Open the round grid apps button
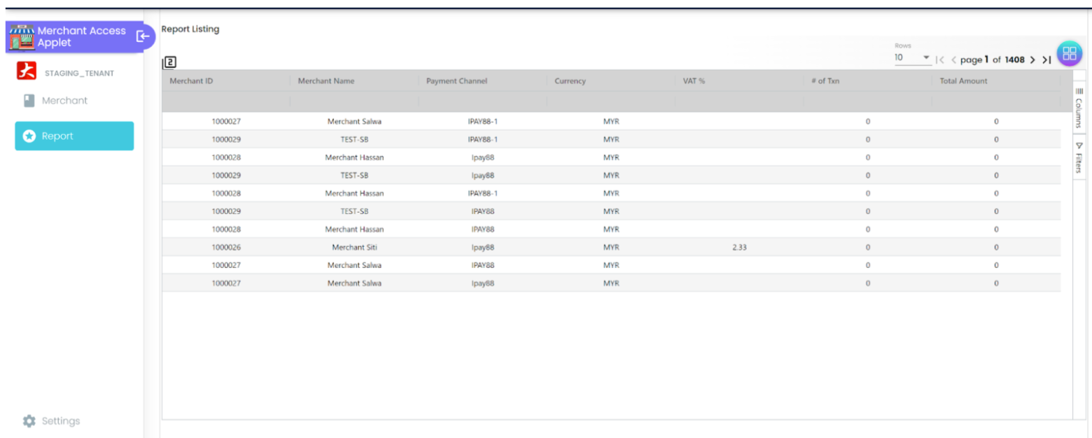Viewport: 1092px width, 438px height. click(x=1069, y=53)
